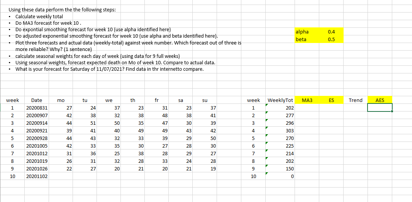
Task: Click WeeklyTot value 270
Action: [280, 138]
